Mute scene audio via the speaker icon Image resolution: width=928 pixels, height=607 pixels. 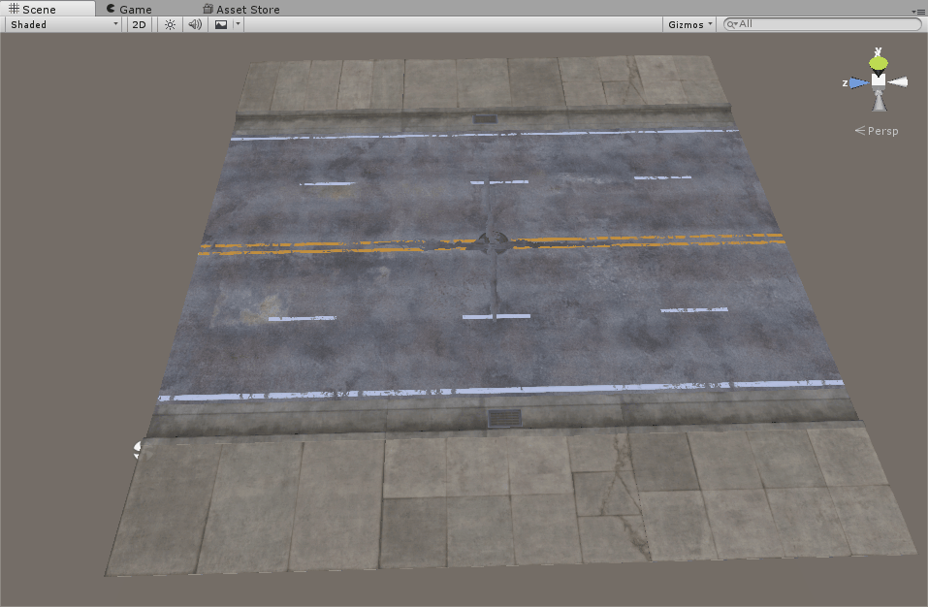(194, 24)
